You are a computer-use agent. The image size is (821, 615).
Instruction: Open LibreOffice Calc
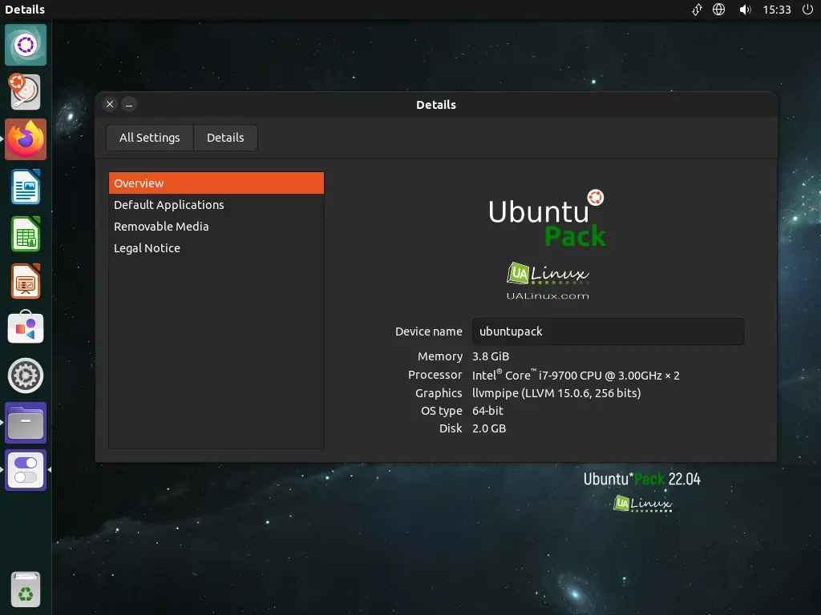25,234
